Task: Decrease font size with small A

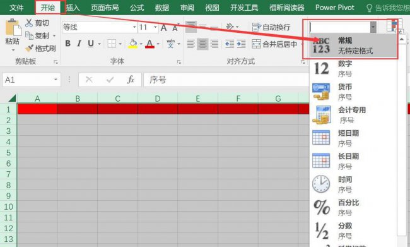Action: [175, 28]
